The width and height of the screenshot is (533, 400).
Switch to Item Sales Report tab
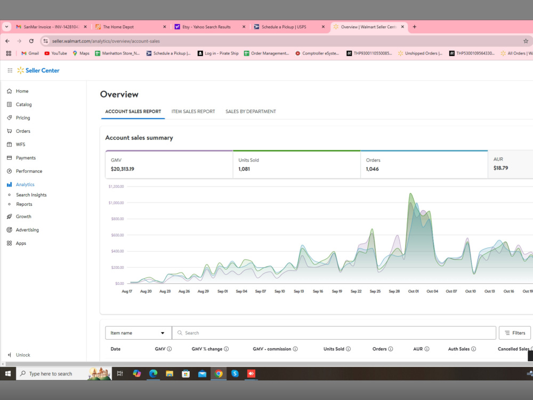pos(193,111)
